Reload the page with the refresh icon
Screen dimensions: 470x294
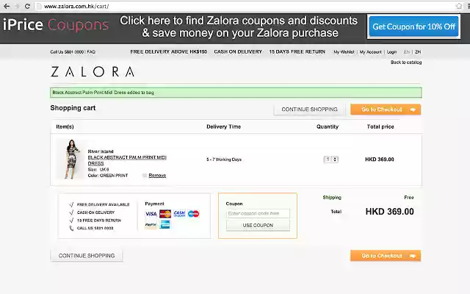click(27, 6)
